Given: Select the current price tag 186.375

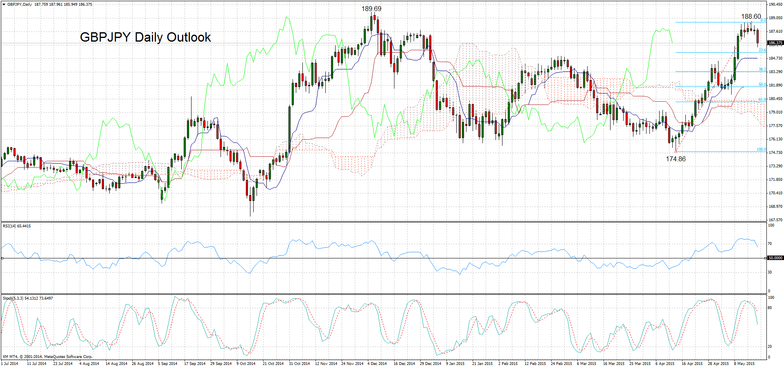Looking at the screenshot, I should tap(775, 42).
